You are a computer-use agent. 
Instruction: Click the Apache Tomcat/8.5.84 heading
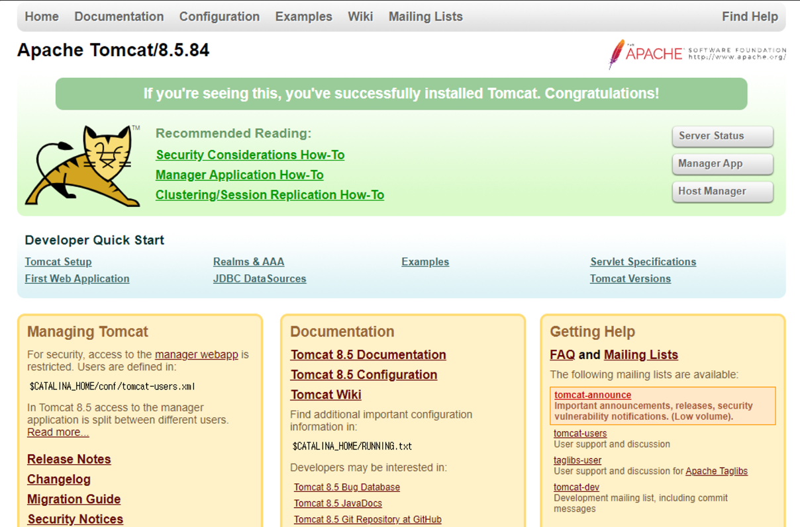[x=113, y=50]
